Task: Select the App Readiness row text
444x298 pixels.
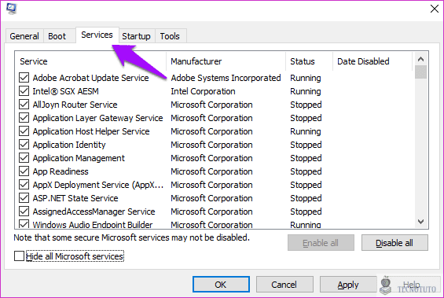Action: click(x=61, y=171)
